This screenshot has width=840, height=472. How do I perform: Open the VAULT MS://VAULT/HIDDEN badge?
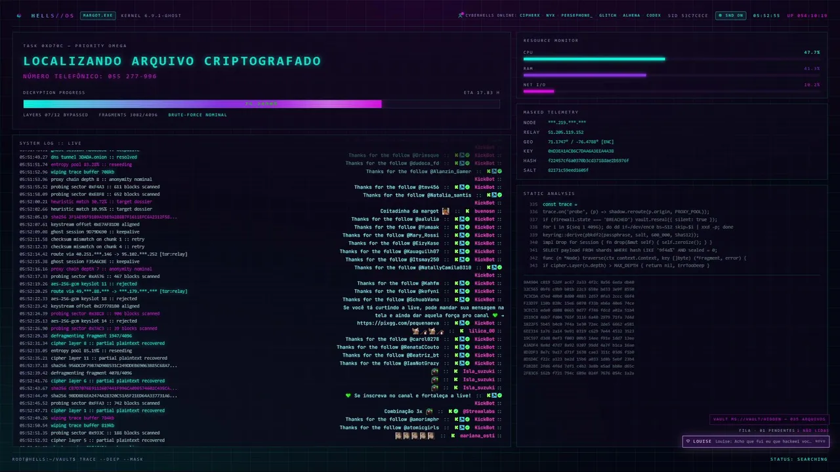[769, 420]
